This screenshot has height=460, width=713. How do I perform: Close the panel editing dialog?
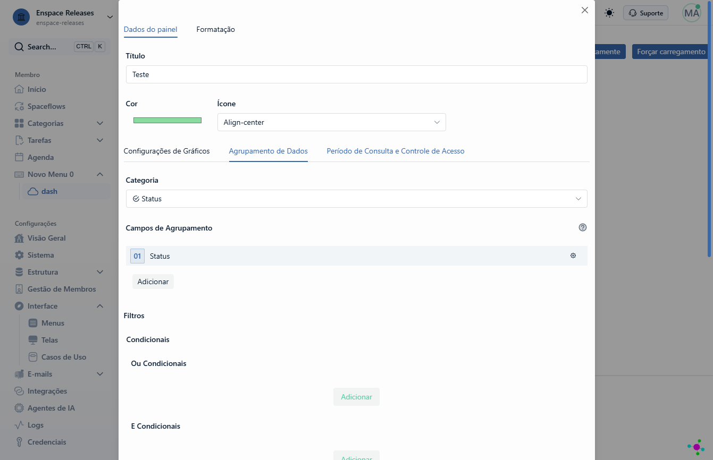(x=585, y=10)
